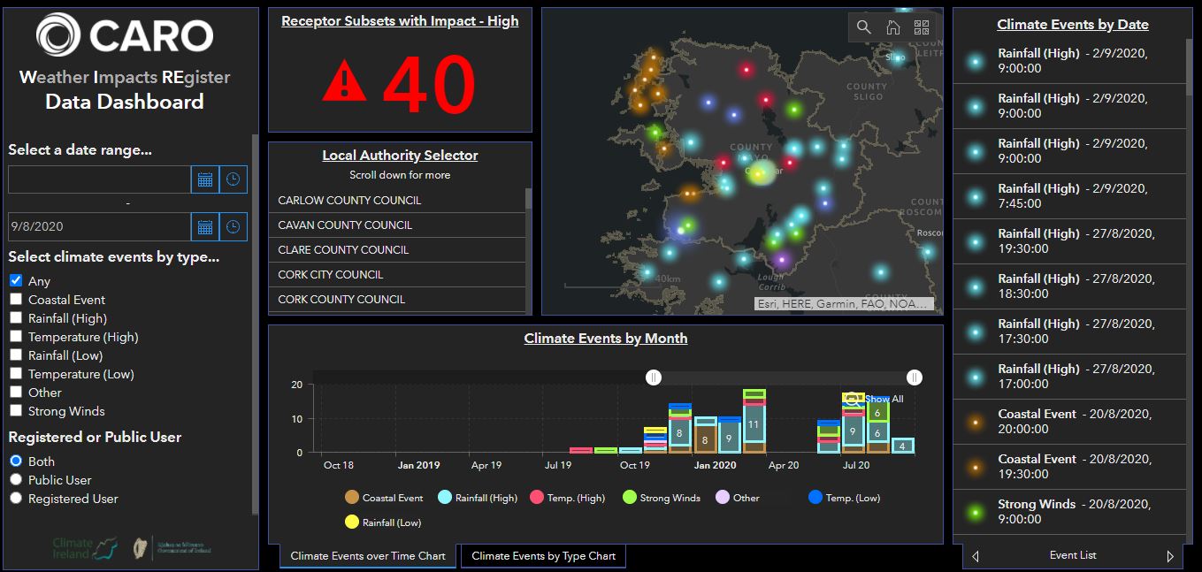Go to next Event List page arrow
The height and width of the screenshot is (572, 1202).
[x=1170, y=556]
